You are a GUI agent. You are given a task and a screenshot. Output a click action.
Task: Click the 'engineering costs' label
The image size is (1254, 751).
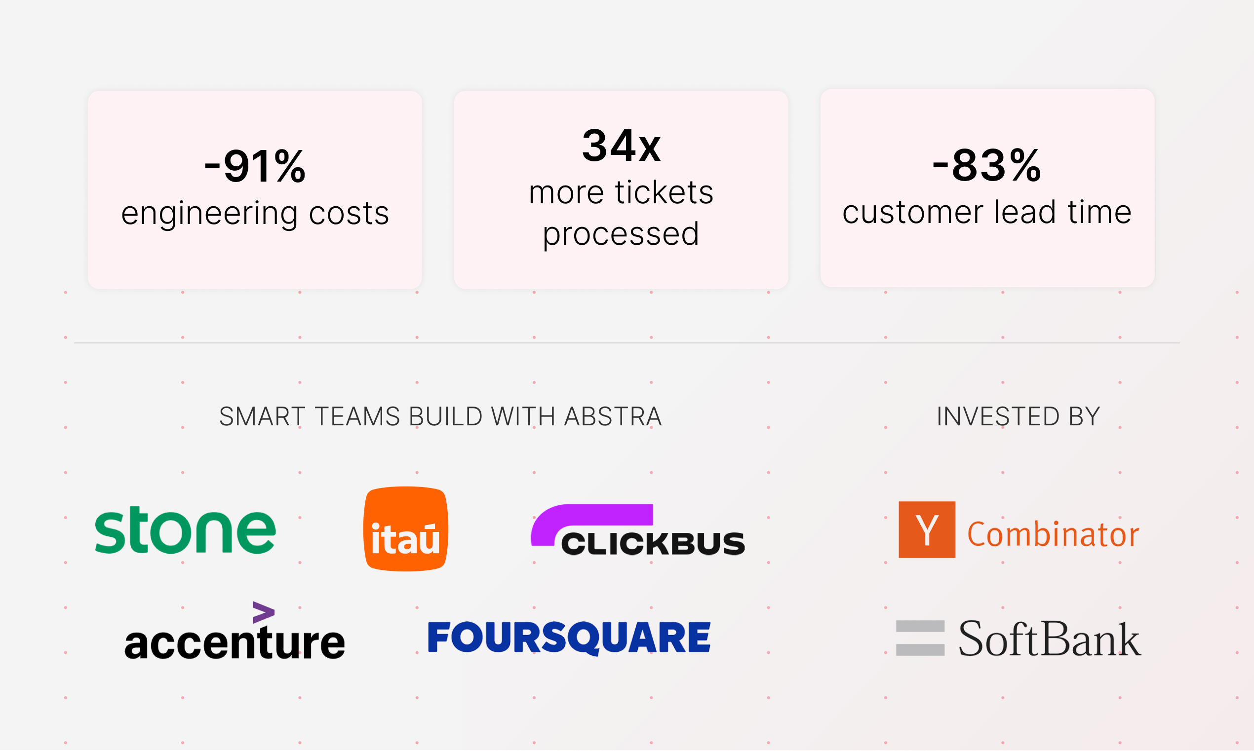255,213
